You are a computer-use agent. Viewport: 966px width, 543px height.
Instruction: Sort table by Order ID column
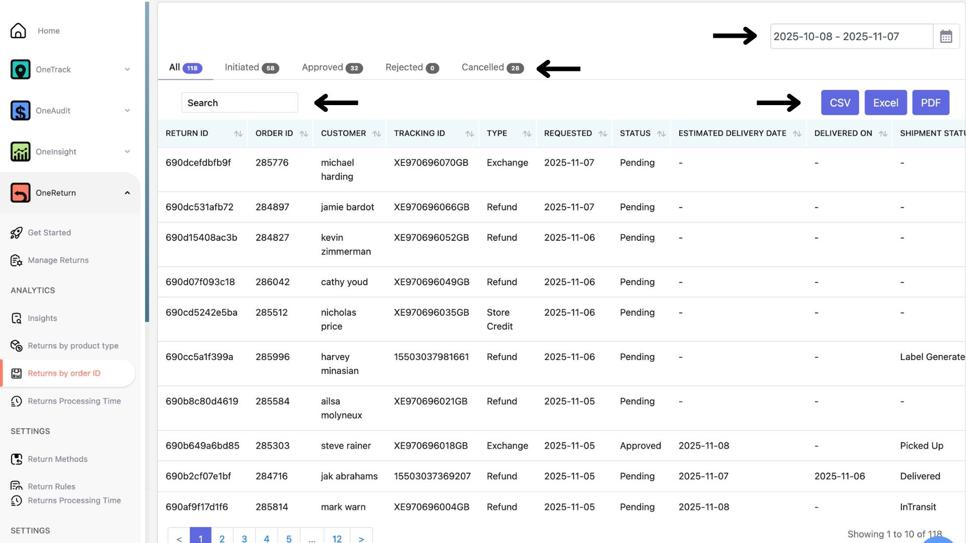tap(303, 134)
